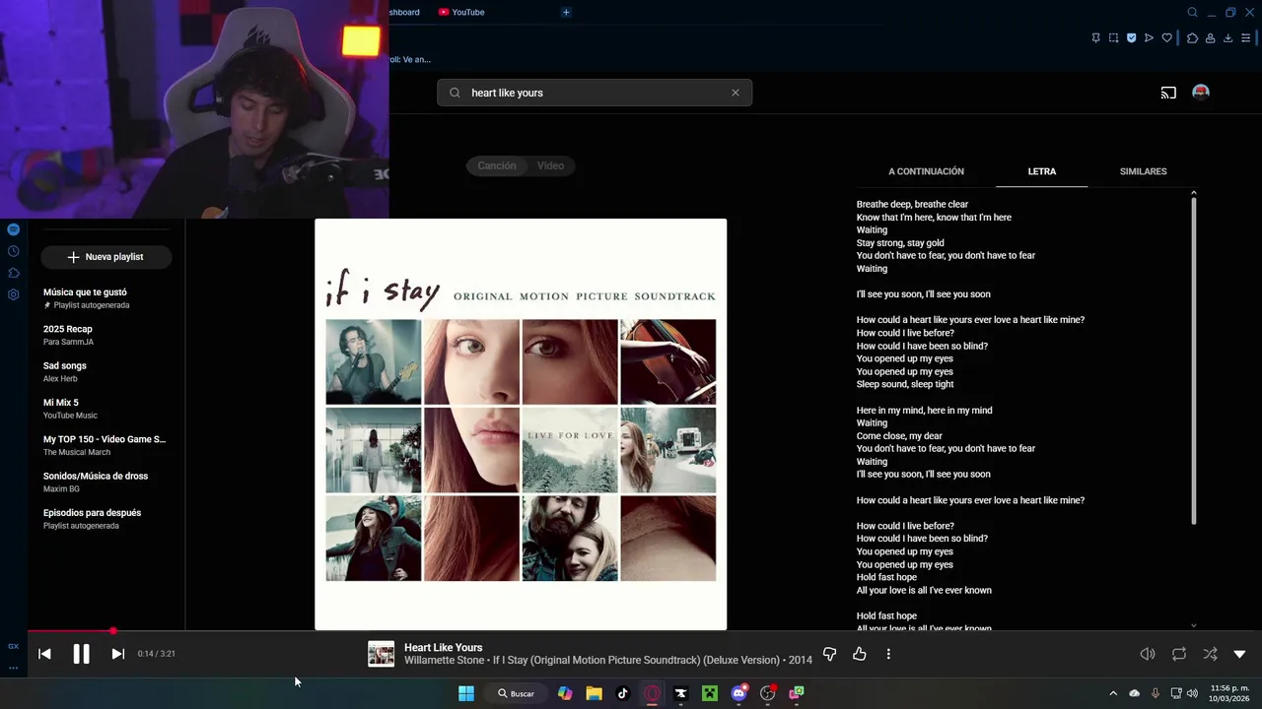
Task: Open the sidebar three-dot more menu
Action: 13,668
